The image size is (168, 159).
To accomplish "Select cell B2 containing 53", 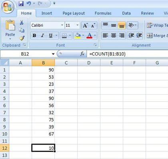I will tap(43, 77).
